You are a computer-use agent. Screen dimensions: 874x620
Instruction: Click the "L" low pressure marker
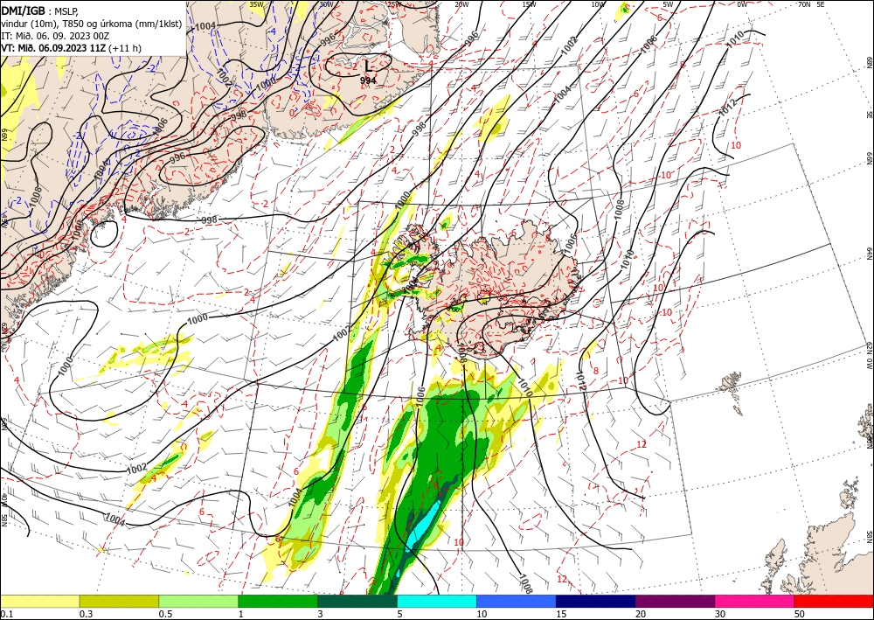[x=367, y=66]
